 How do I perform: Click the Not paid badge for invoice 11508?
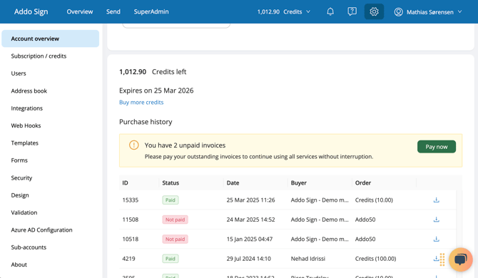point(175,220)
